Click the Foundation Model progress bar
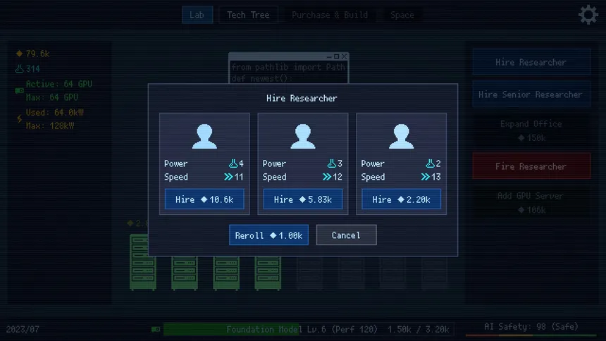Screen dimensions: 606x341 (309, 330)
